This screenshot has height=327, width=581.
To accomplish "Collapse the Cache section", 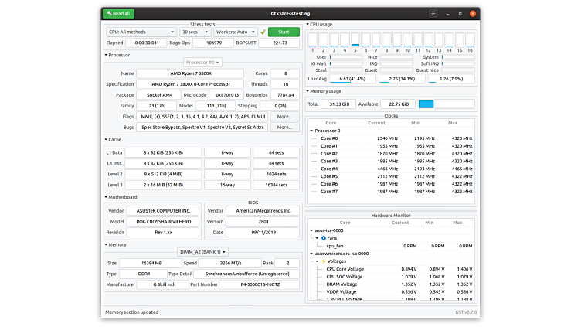I will point(106,140).
